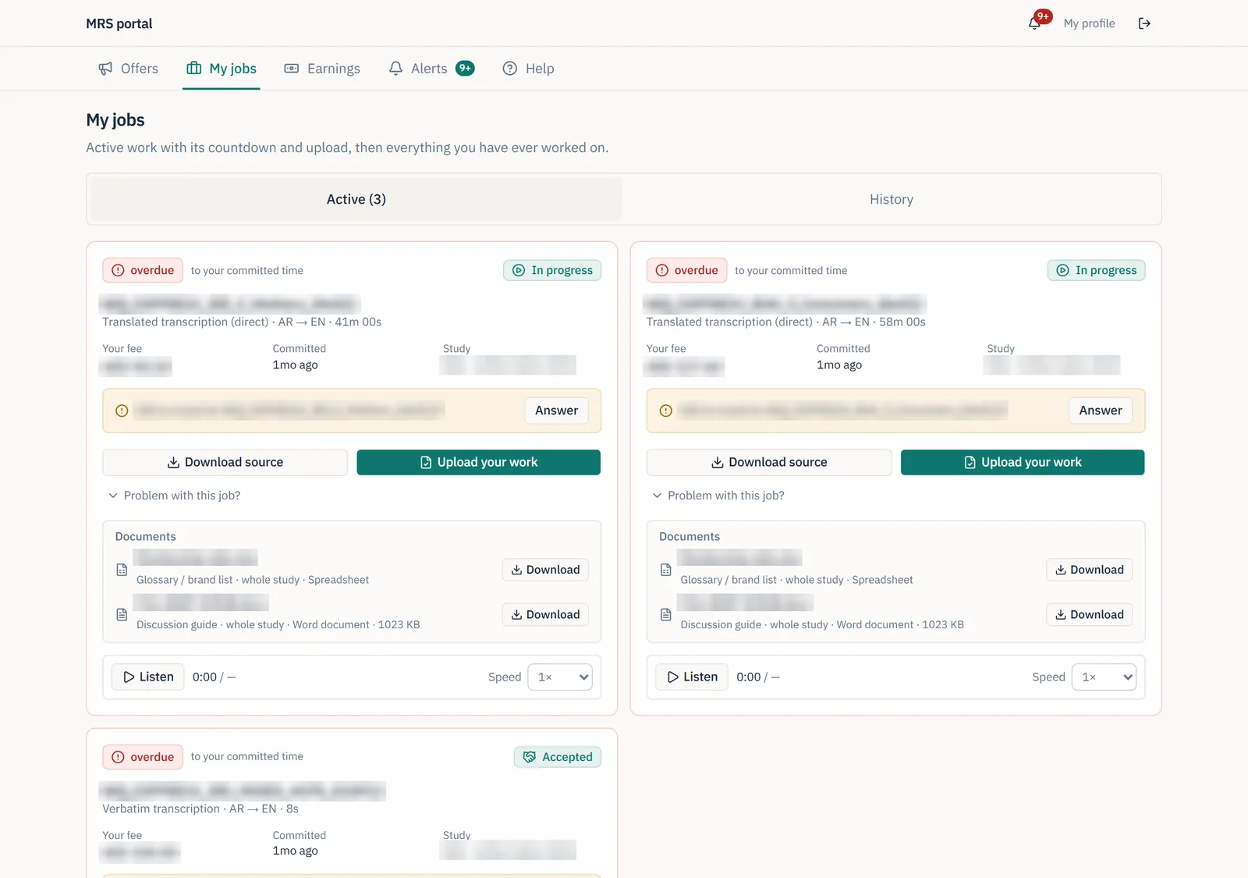Download the glossary spreadsheet in 41m 00s job

(545, 570)
